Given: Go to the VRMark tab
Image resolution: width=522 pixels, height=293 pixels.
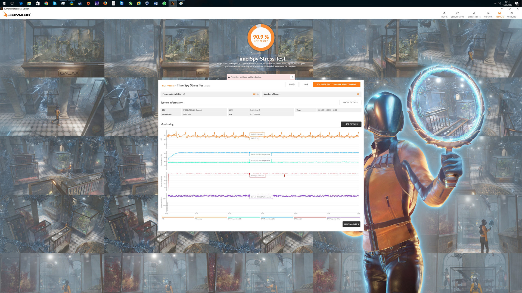Looking at the screenshot, I should 488,15.
